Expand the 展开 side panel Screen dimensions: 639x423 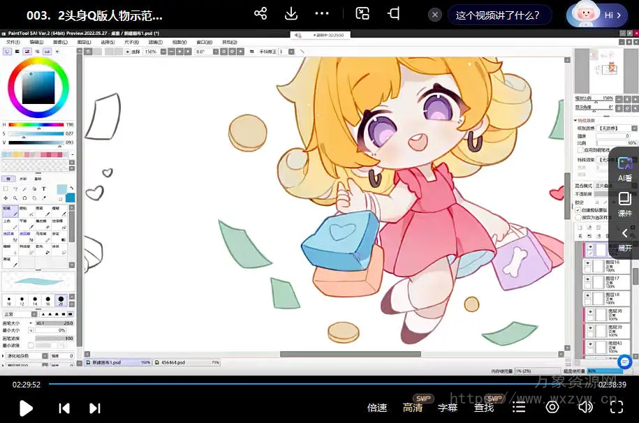624,237
